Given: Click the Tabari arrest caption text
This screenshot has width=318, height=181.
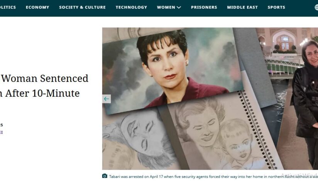Looking at the screenshot, I should (213, 176).
